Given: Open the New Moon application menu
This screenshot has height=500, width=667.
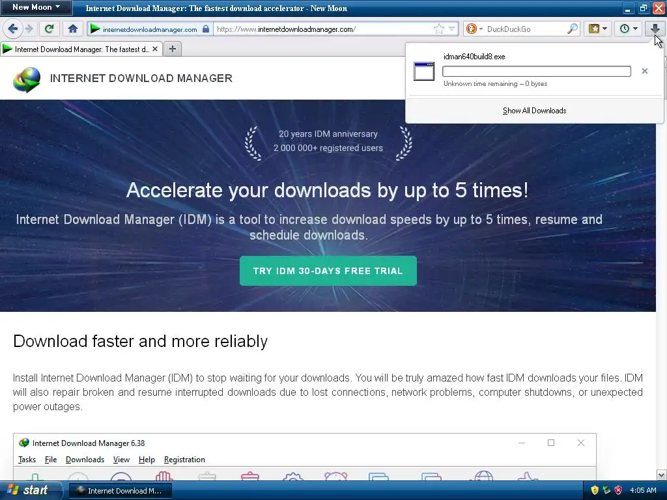Looking at the screenshot, I should pyautogui.click(x=36, y=7).
